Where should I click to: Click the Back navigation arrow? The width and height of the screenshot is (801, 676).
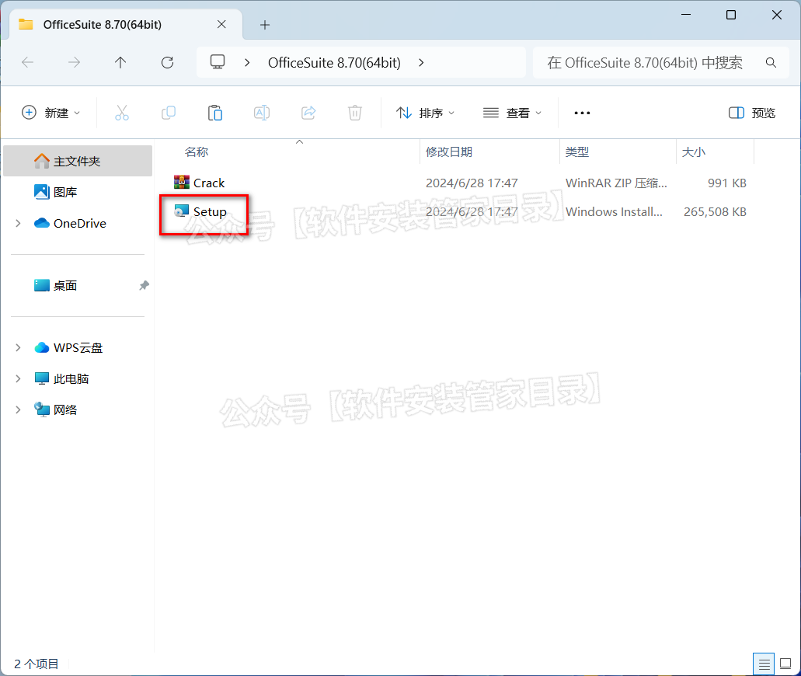pos(28,62)
